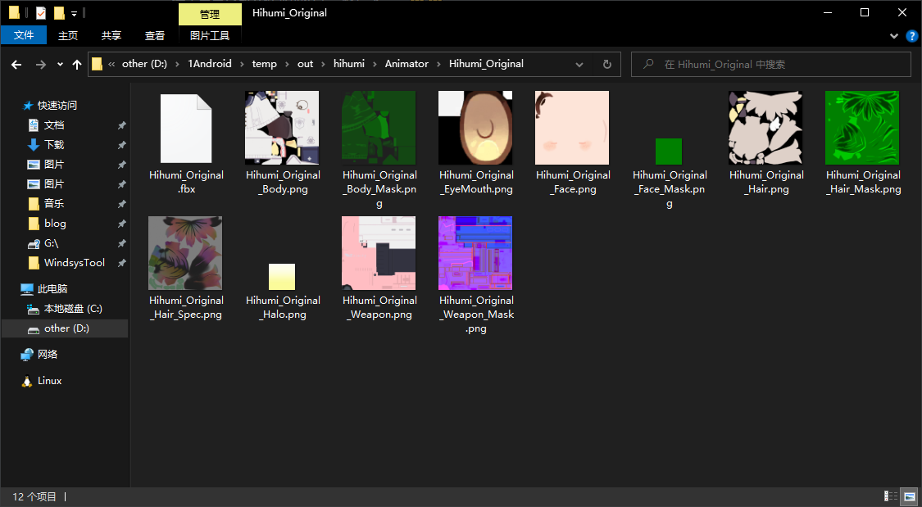Switch to details view in status bar

[x=890, y=496]
